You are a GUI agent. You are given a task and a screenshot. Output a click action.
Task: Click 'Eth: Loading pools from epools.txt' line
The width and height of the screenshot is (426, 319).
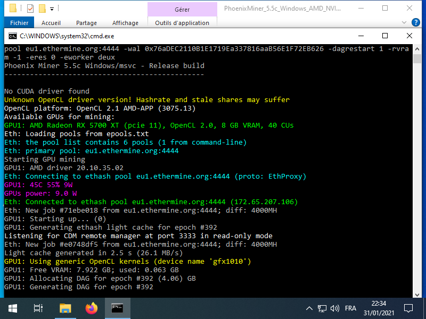click(x=76, y=134)
